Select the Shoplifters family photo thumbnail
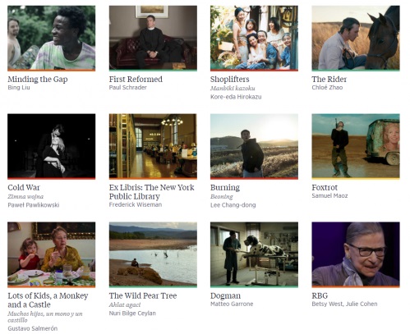This screenshot has width=410, height=334. click(x=254, y=38)
